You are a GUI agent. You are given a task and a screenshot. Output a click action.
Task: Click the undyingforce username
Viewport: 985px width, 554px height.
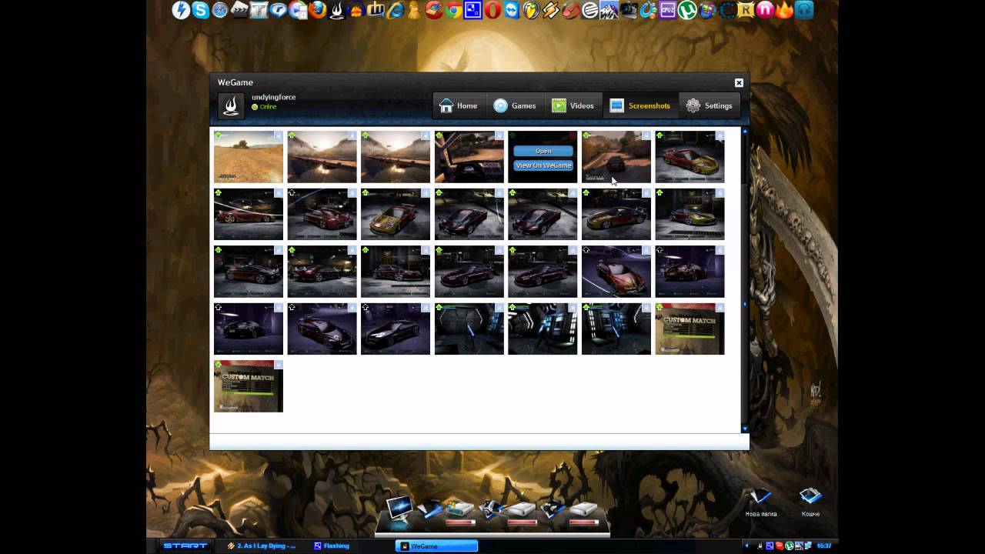pyautogui.click(x=274, y=98)
